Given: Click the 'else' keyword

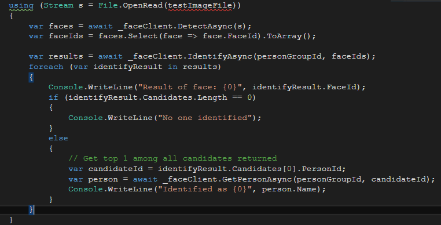Looking at the screenshot, I should (x=58, y=138).
